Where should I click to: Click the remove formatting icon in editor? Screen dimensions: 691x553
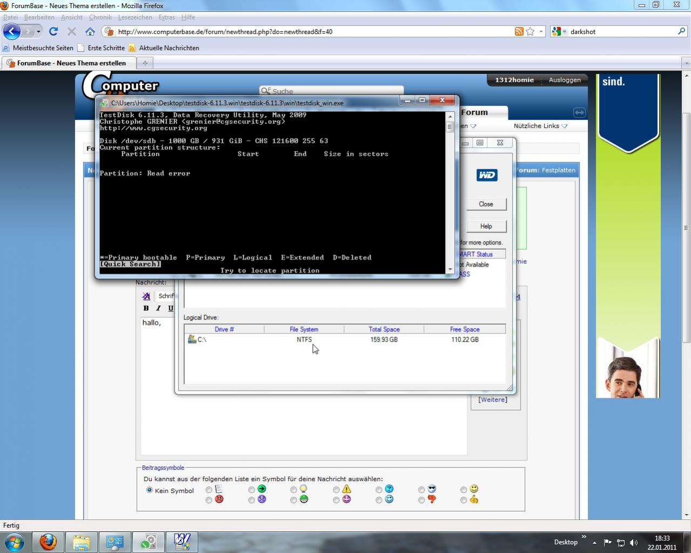(x=146, y=296)
